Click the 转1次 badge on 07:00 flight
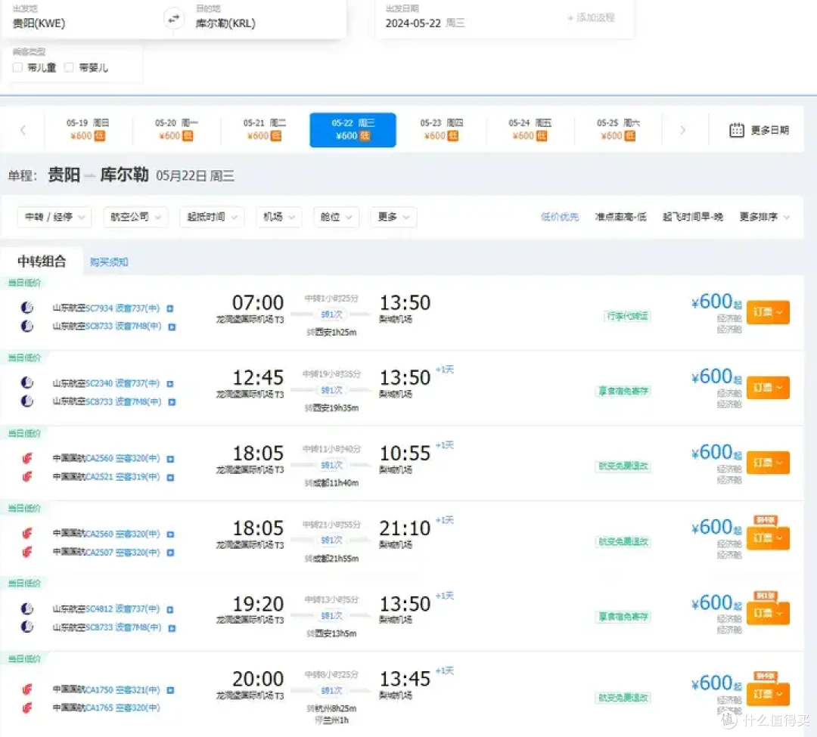817x737 pixels. coord(331,314)
